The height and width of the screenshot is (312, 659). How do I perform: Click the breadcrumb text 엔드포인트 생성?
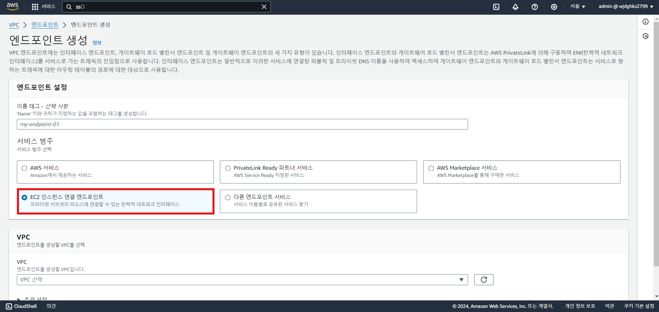tap(91, 25)
